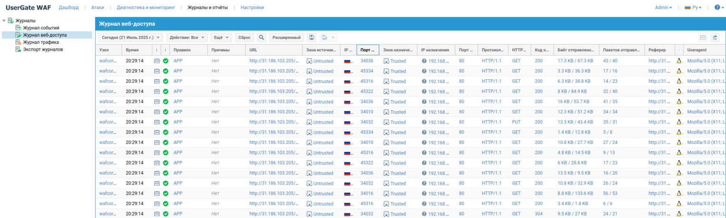Screen dimensions: 726x218
Task: Sort by the 'Время' column header
Action: pos(133,50)
